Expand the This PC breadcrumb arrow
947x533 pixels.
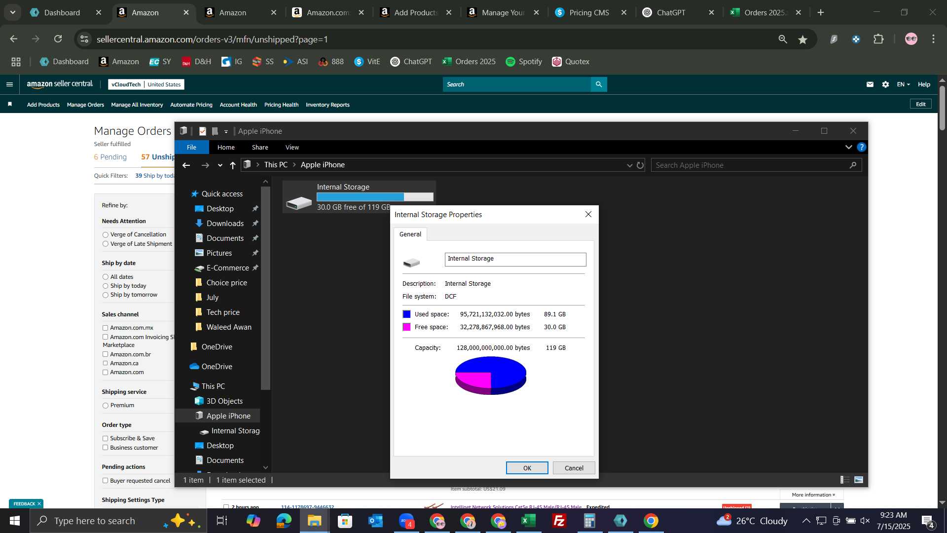(294, 165)
